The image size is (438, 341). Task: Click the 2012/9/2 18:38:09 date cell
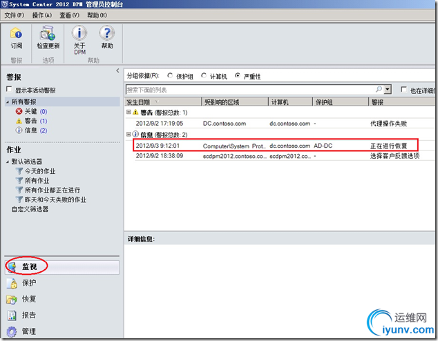pos(160,156)
